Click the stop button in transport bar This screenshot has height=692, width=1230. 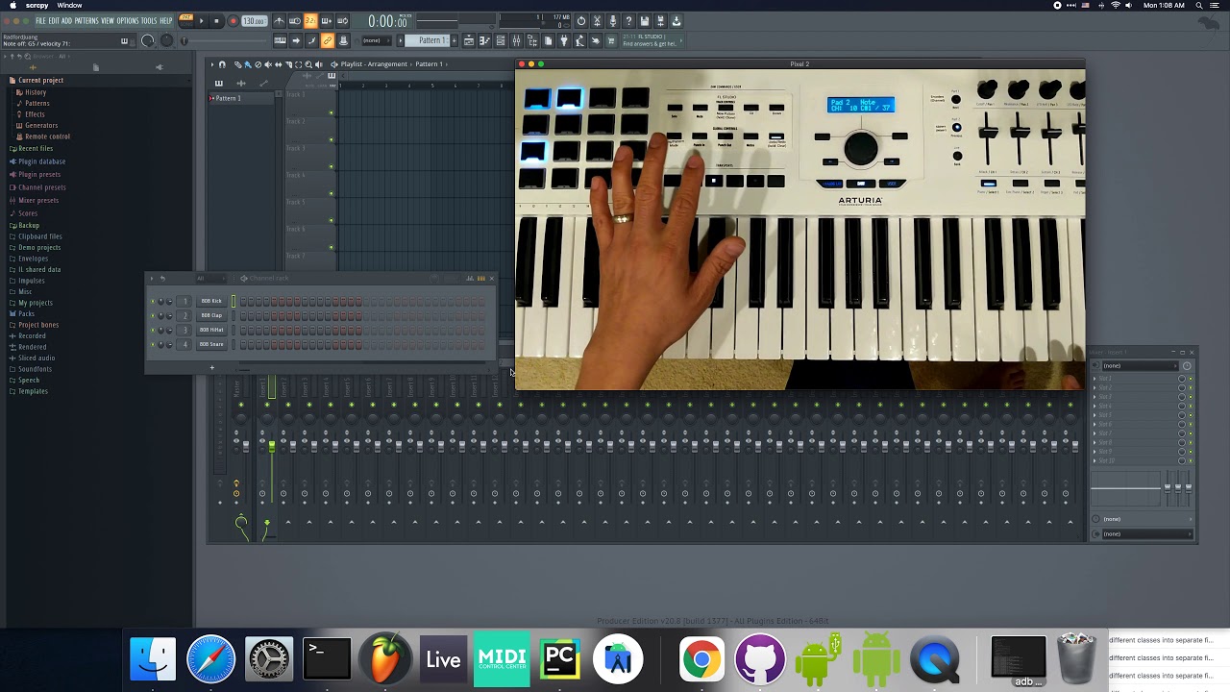coord(216,20)
